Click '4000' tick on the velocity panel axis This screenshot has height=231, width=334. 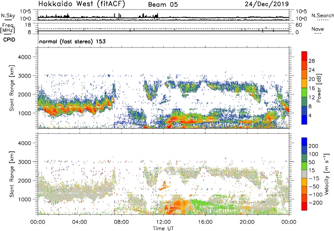coord(25,143)
